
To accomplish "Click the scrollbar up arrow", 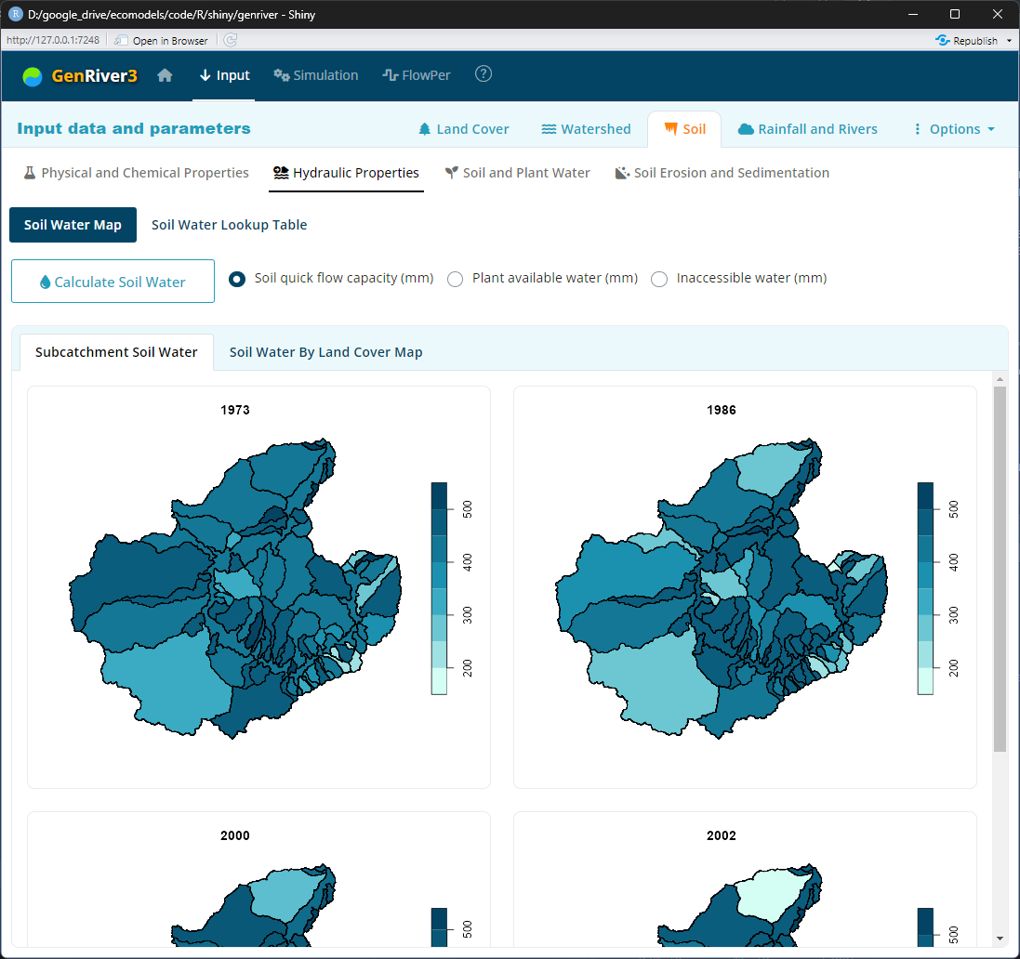I will 1000,378.
